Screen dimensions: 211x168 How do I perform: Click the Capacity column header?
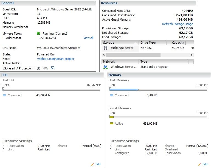point(176,43)
